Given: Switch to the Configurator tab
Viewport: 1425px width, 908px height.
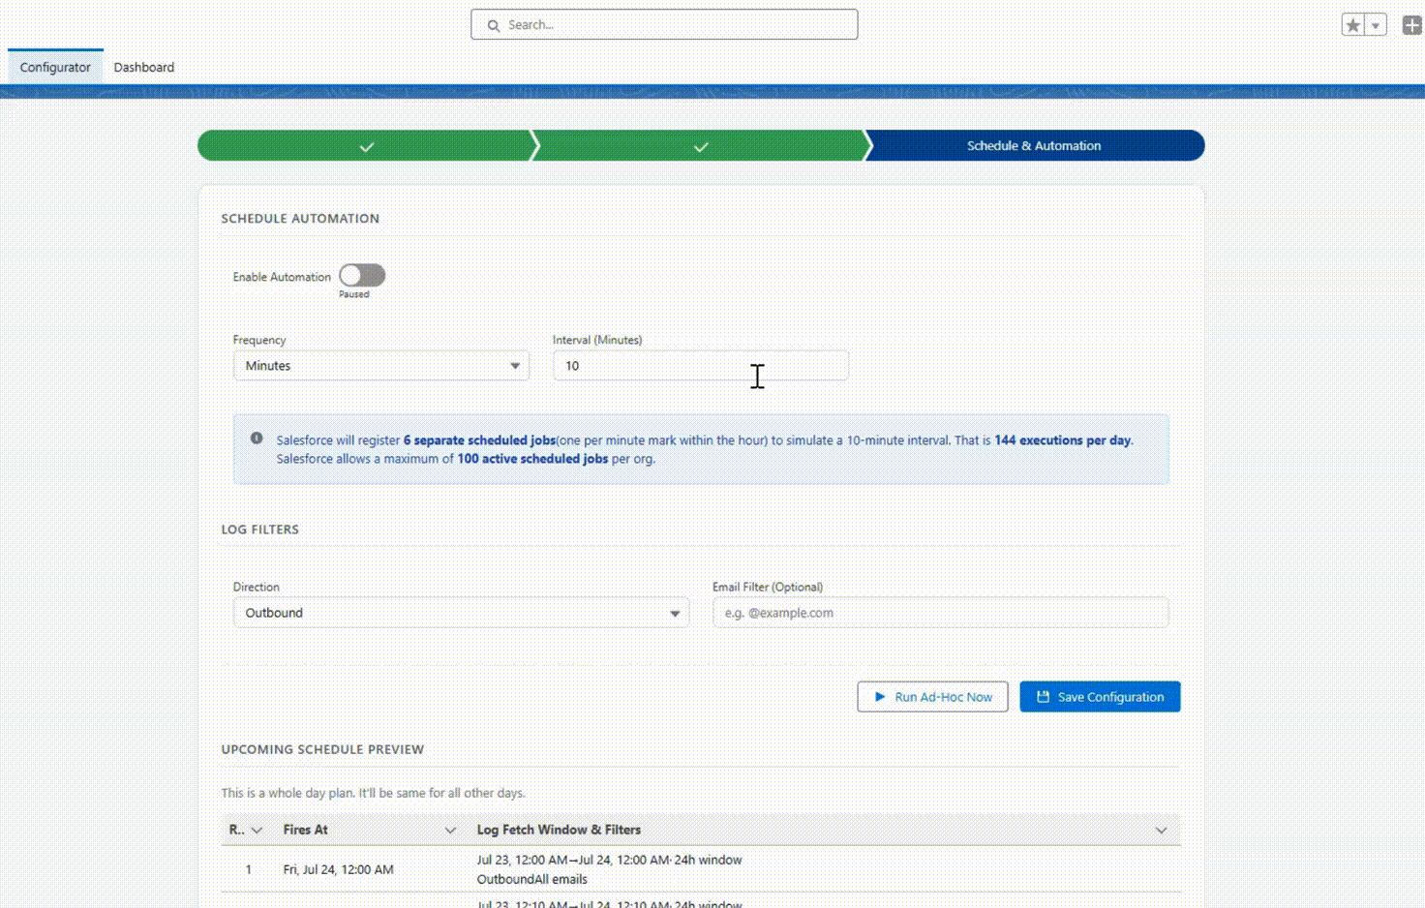Looking at the screenshot, I should click(x=55, y=67).
